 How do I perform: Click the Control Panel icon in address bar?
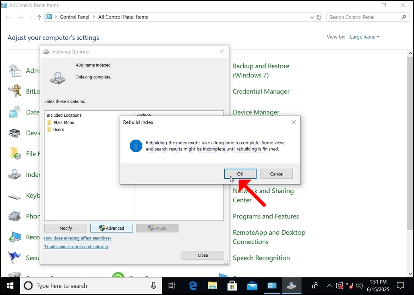pos(49,17)
